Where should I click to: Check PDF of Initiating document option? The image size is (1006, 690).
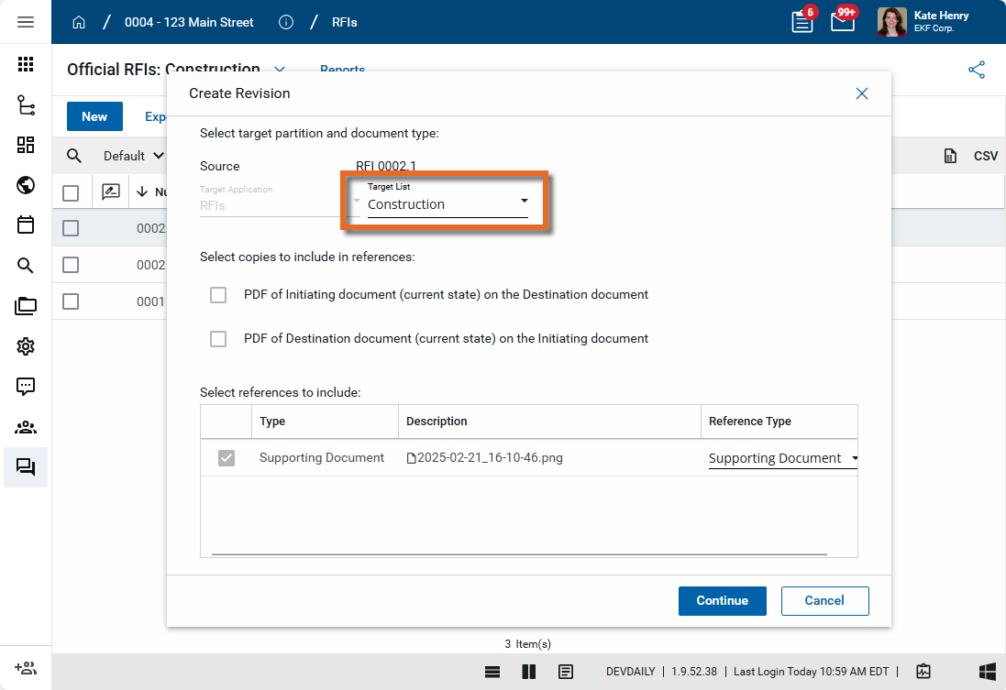click(218, 295)
